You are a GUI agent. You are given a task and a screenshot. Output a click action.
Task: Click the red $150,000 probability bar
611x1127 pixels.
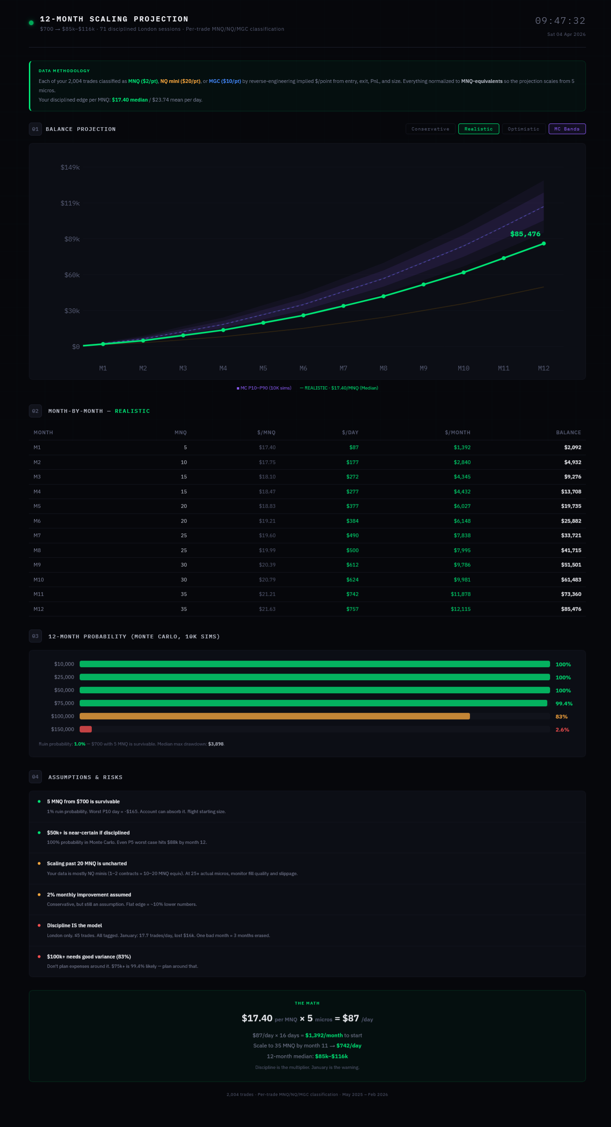pos(86,730)
